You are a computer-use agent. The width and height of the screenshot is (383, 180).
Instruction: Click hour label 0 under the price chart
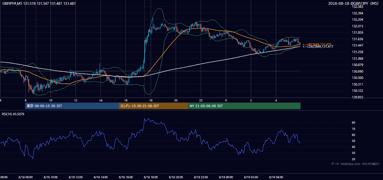tap(226, 100)
